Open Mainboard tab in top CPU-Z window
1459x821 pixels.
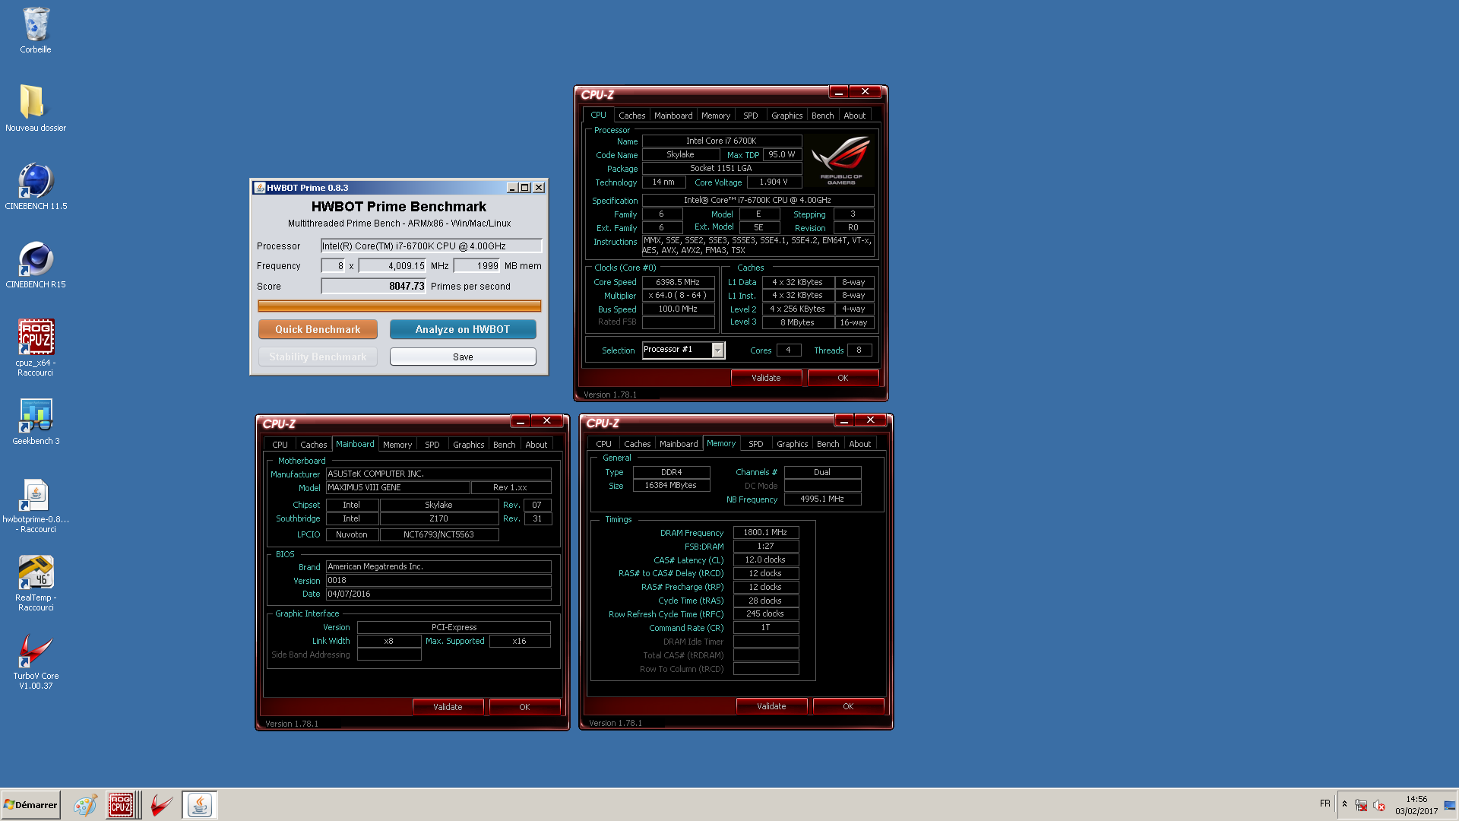(673, 116)
